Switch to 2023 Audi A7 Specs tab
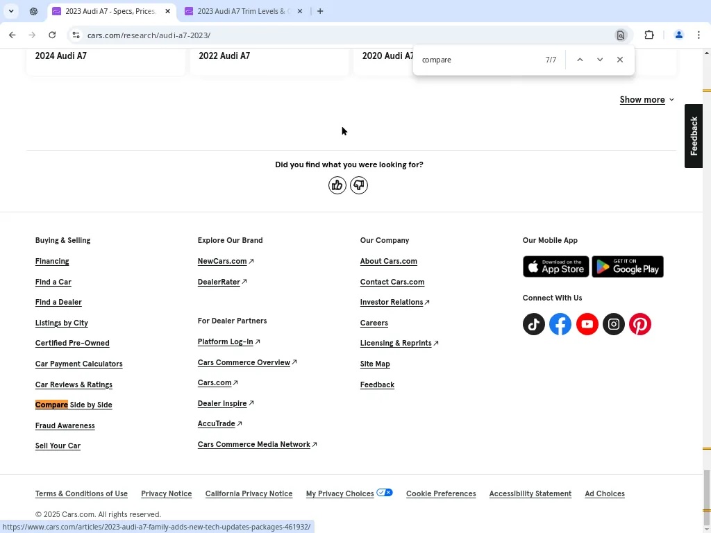The image size is (711, 533). coord(111,11)
